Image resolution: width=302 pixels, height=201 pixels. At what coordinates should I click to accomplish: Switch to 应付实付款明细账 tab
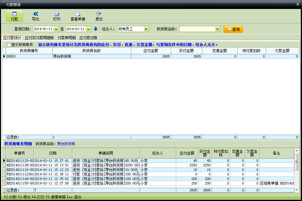39,38
